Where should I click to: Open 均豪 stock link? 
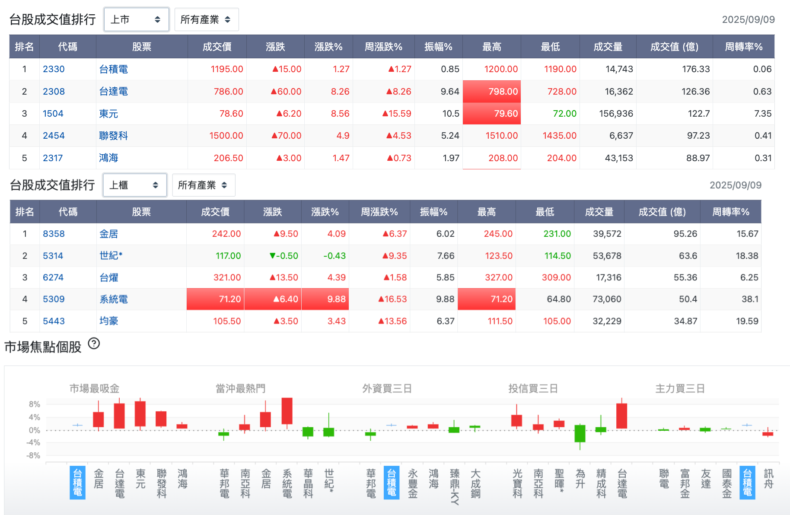[x=108, y=321]
